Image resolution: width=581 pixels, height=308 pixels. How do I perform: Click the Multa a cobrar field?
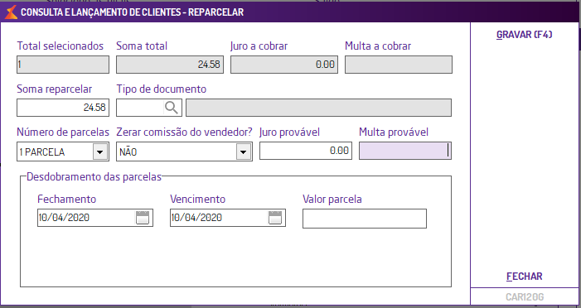399,65
